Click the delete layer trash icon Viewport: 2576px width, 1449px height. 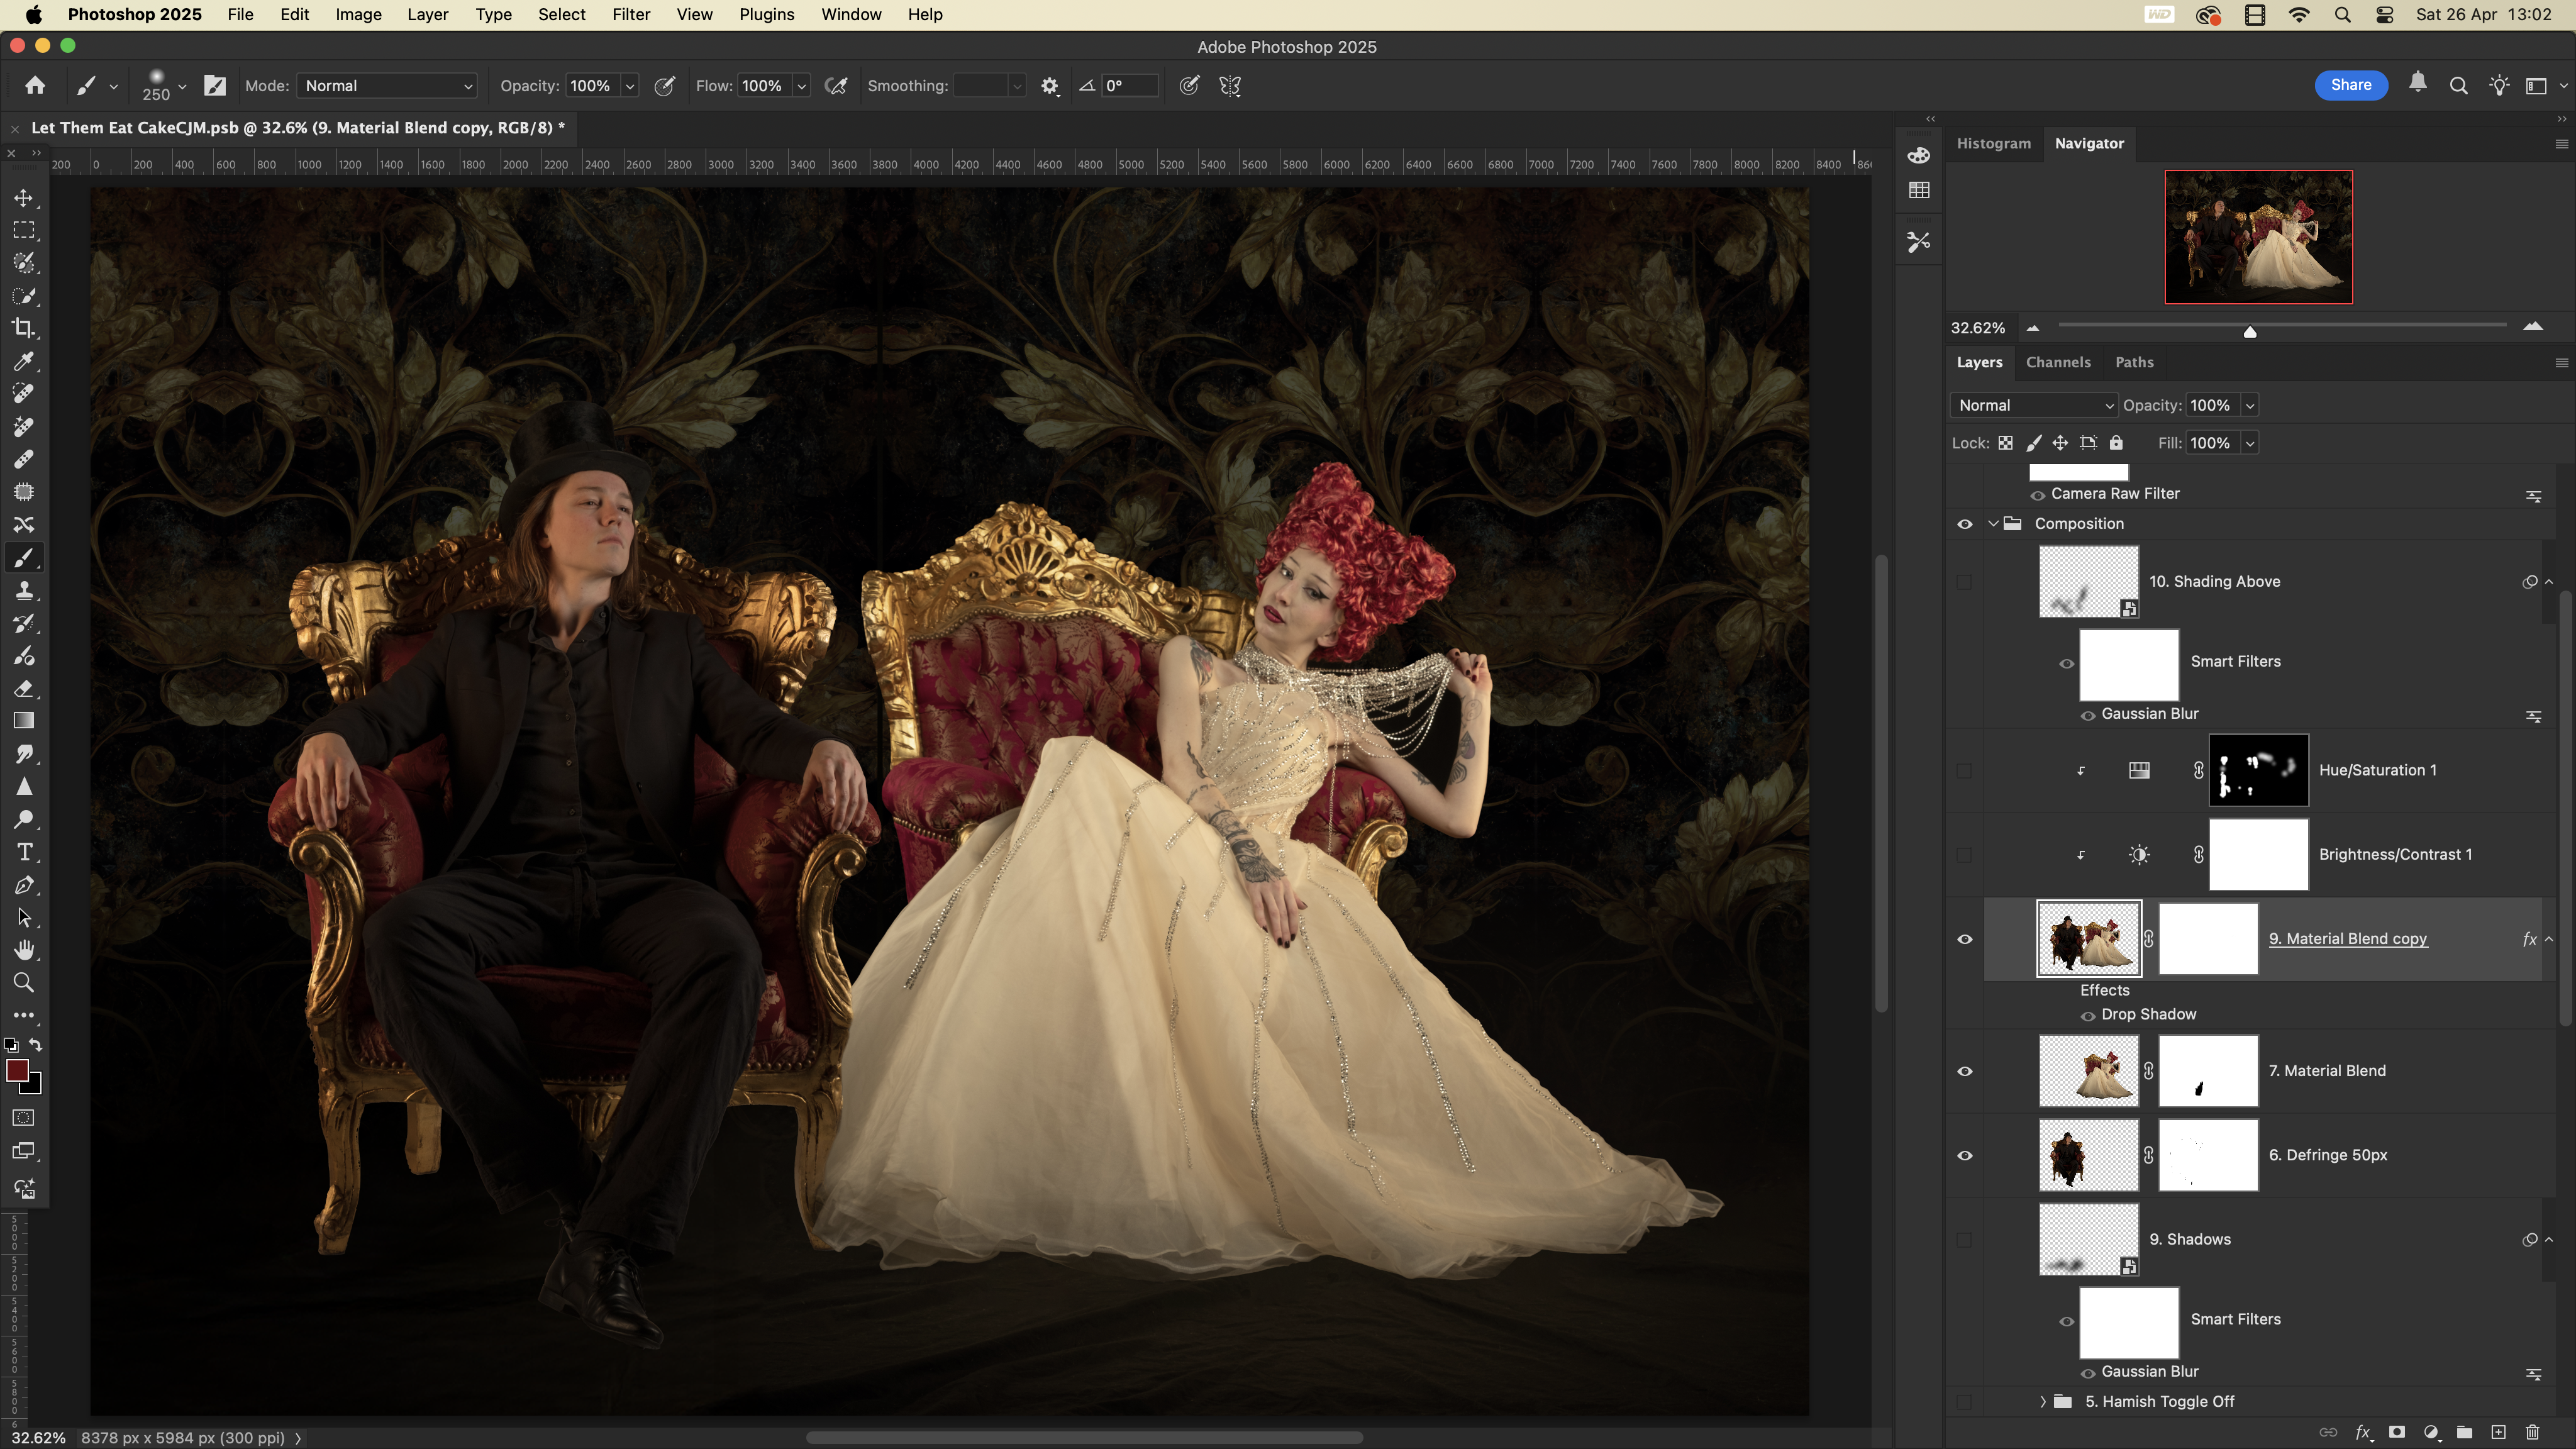[2532, 1432]
